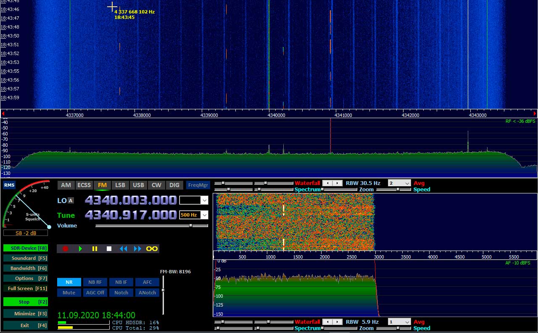
Task: Start recording with the red record button
Action: coord(65,248)
